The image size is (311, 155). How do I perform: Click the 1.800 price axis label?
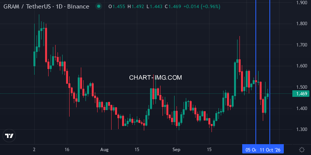coord(302,24)
